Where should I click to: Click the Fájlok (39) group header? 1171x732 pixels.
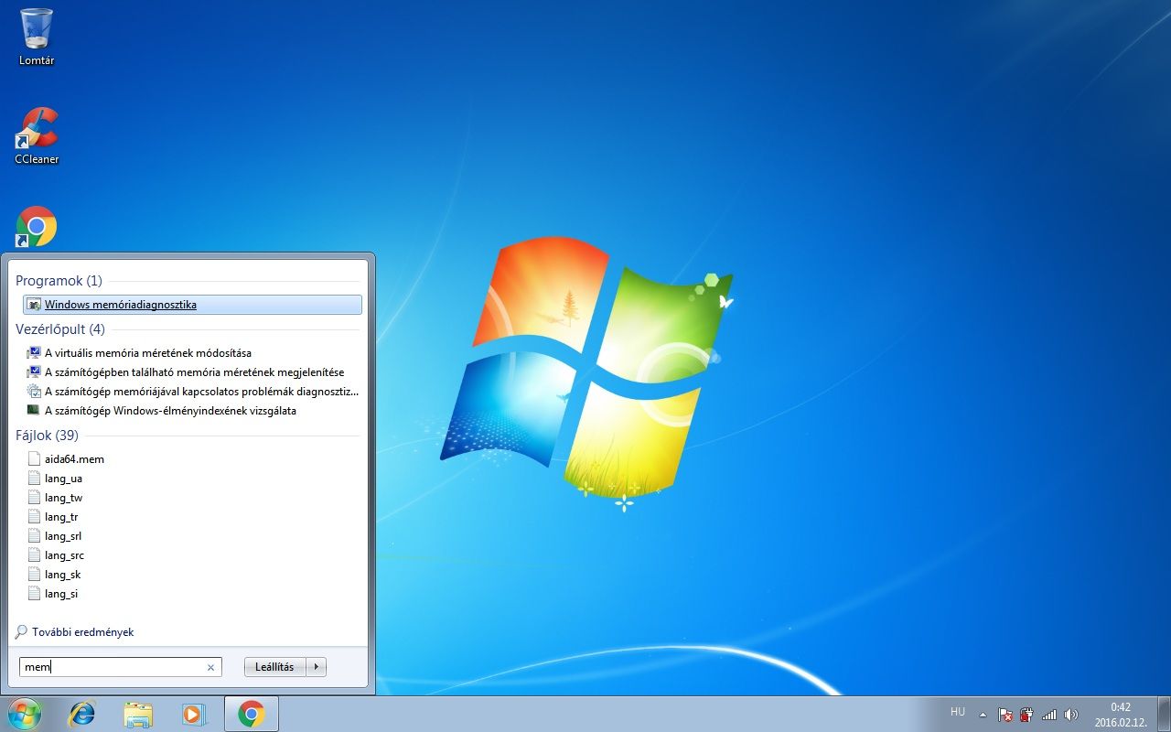point(47,435)
